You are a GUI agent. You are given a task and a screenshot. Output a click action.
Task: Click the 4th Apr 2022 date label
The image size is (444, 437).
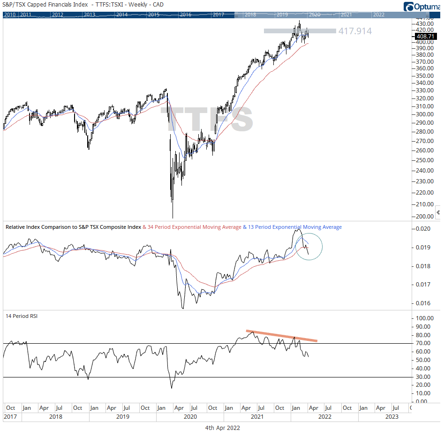222,428
